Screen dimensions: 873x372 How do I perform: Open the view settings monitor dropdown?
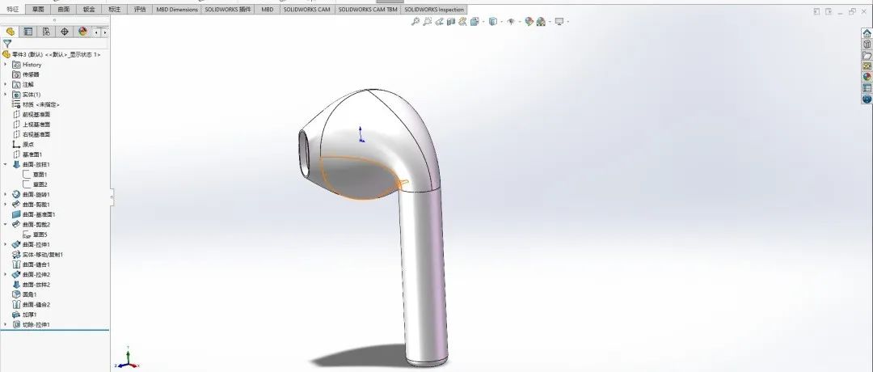567,22
